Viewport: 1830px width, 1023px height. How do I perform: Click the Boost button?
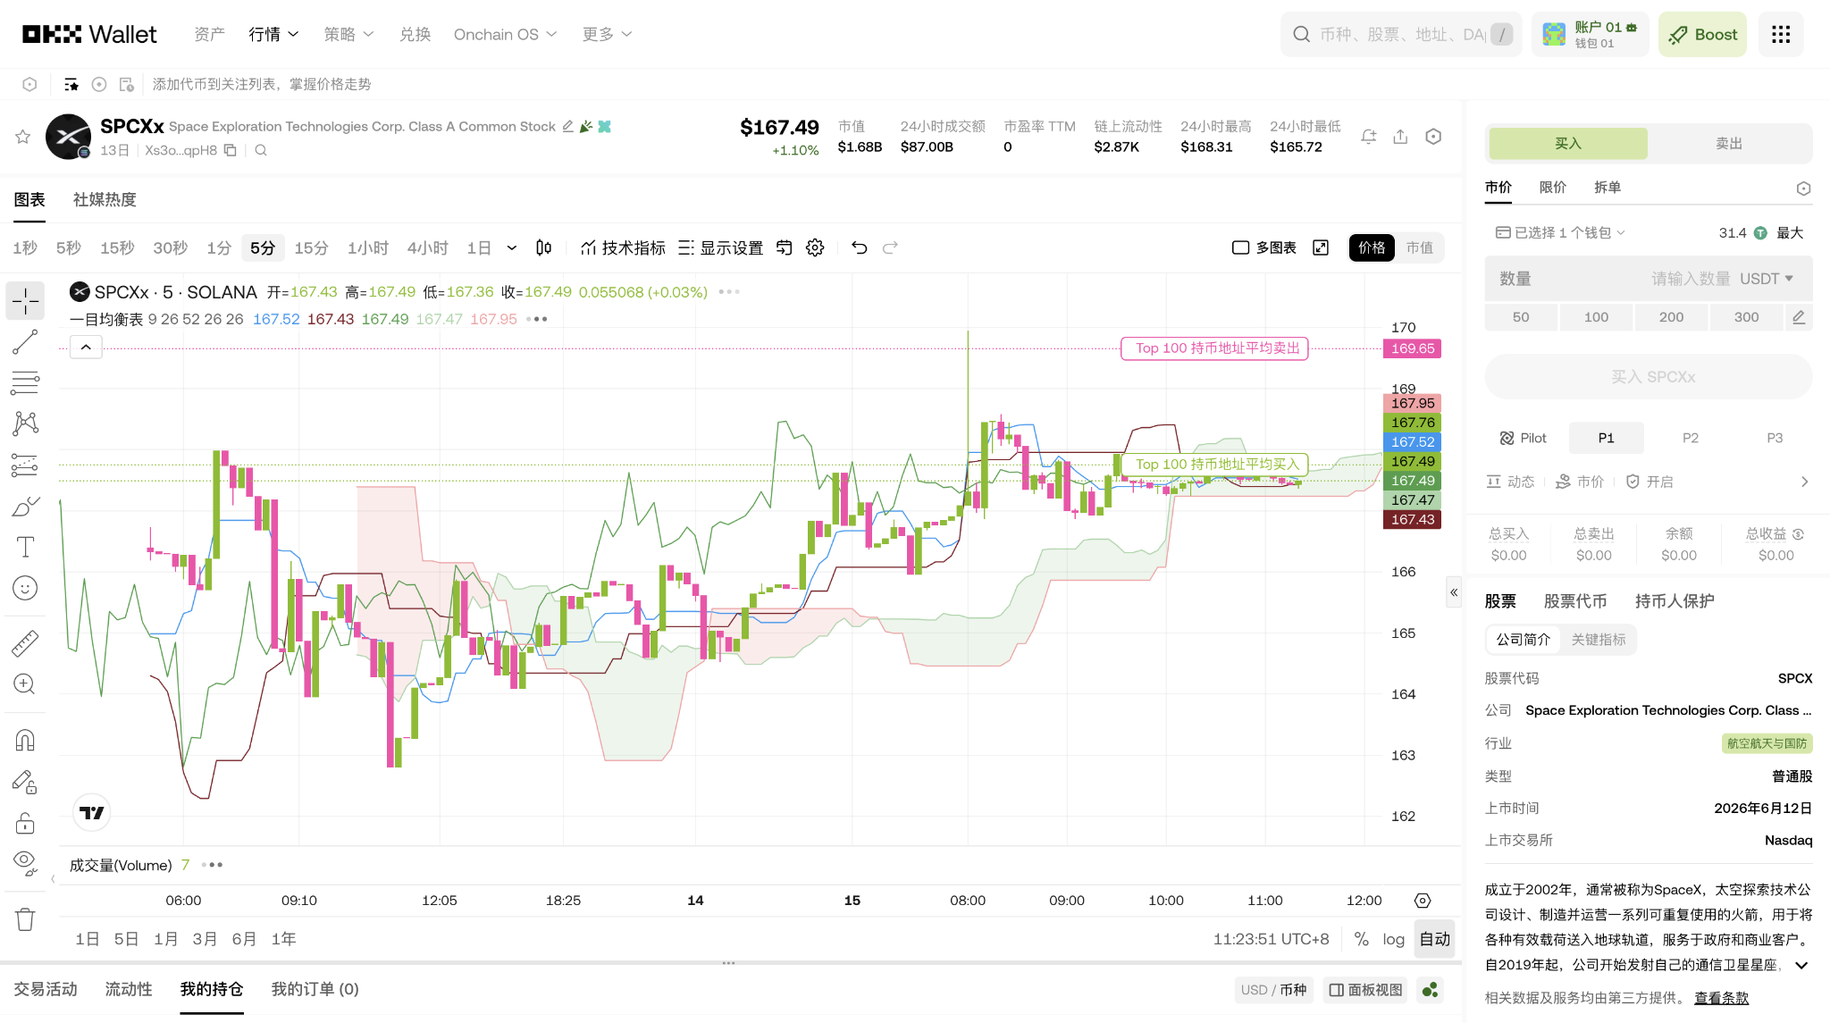click(1702, 34)
